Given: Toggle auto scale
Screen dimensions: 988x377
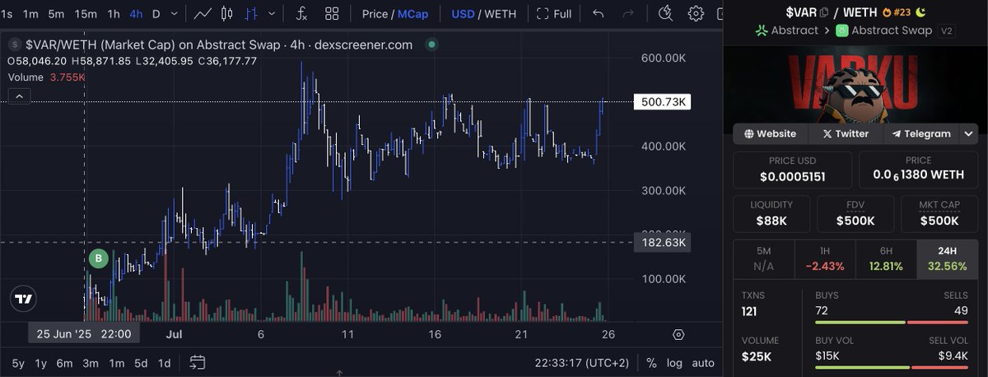Looking at the screenshot, I should pos(703,362).
